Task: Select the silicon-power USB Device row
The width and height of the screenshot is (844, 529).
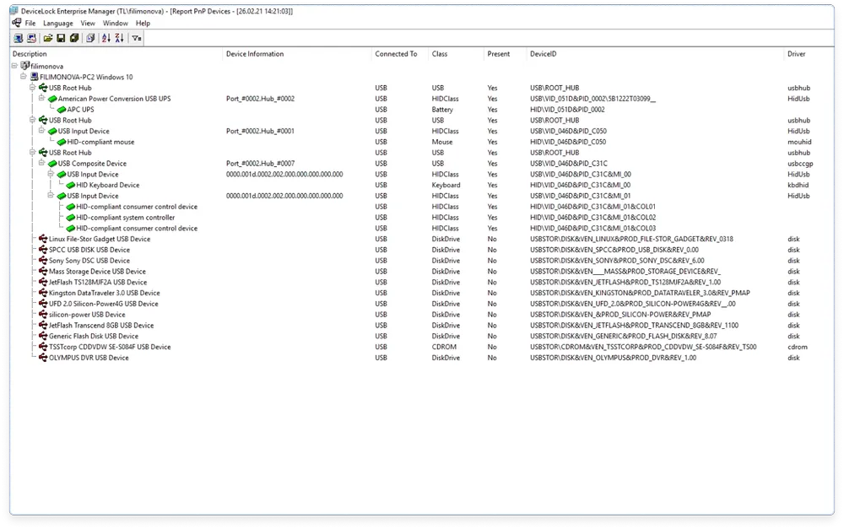Action: (422, 315)
